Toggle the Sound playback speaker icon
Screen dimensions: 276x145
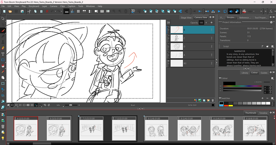pos(231,11)
